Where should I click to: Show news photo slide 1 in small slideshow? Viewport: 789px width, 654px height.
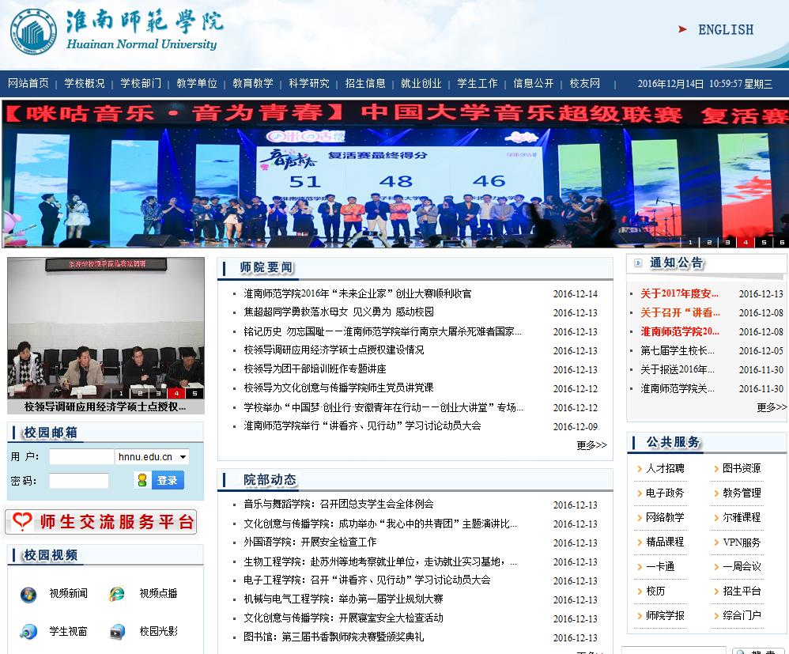(x=121, y=393)
